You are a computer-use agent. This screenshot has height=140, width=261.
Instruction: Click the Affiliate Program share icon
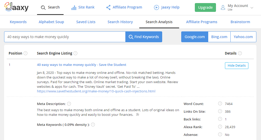pos(108,7)
